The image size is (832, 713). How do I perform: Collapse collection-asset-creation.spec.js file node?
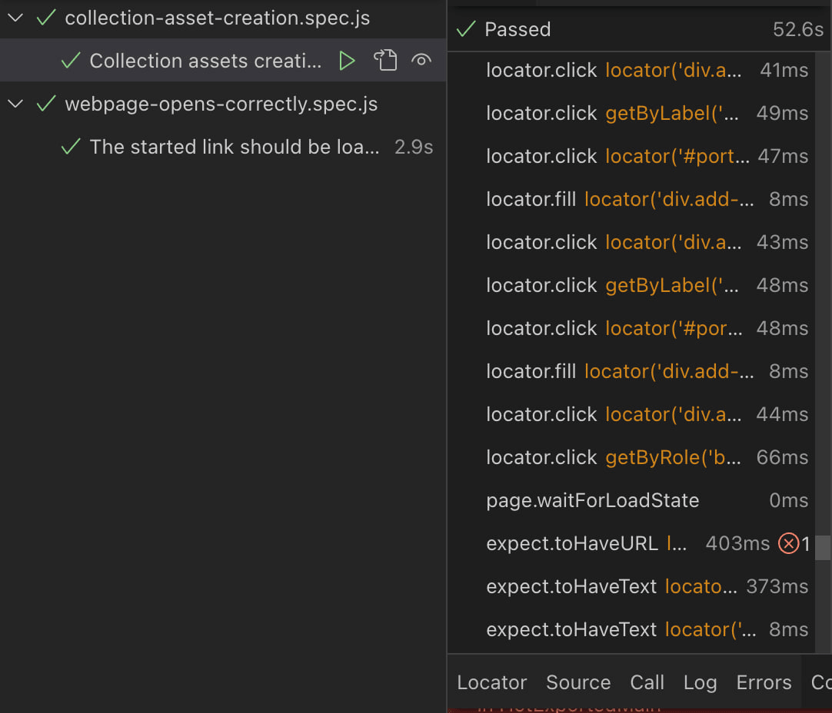tap(15, 18)
